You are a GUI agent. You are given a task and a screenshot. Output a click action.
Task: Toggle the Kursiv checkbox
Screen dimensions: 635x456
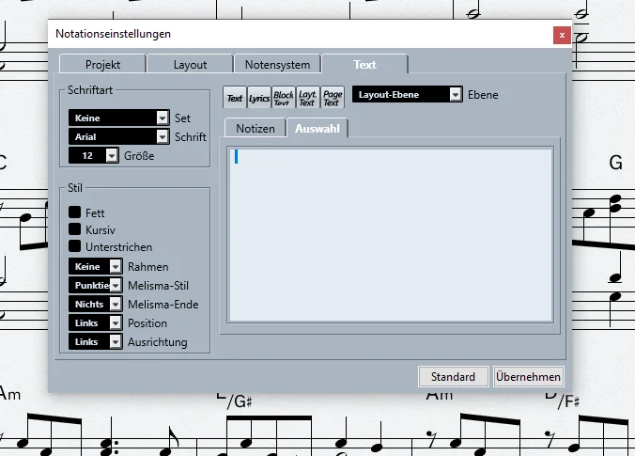pyautogui.click(x=74, y=229)
